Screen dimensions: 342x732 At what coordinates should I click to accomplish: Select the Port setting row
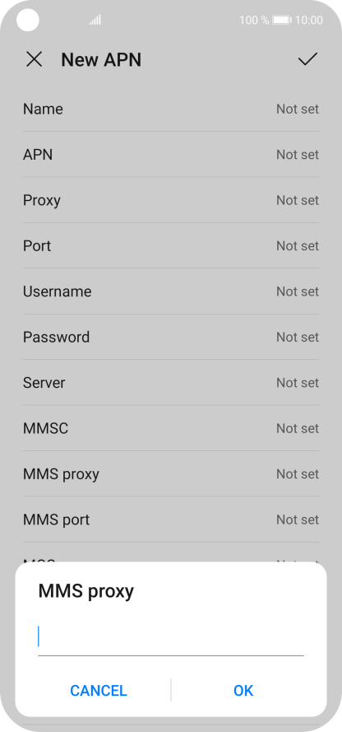point(171,245)
